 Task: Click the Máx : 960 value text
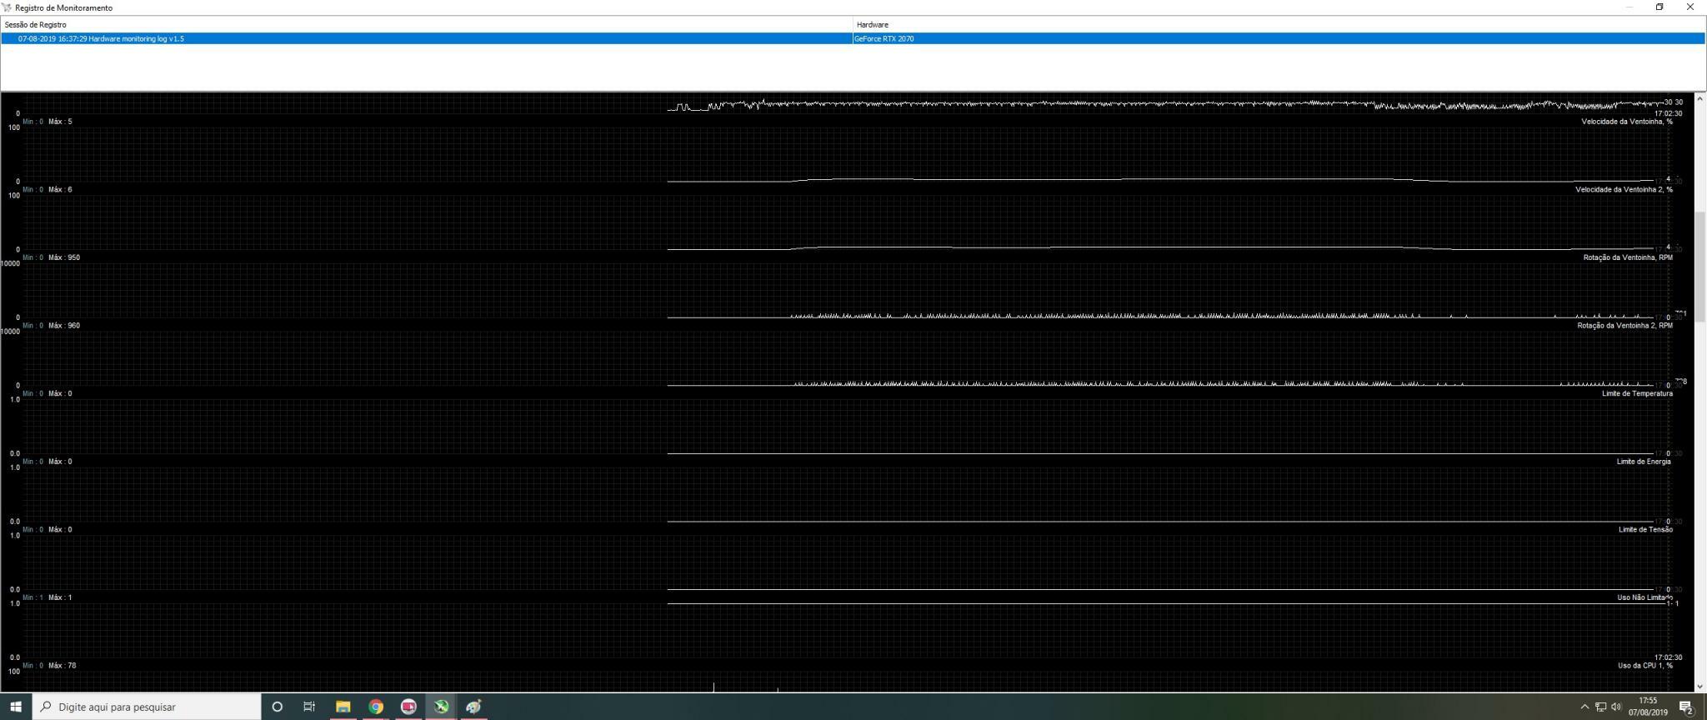[64, 326]
